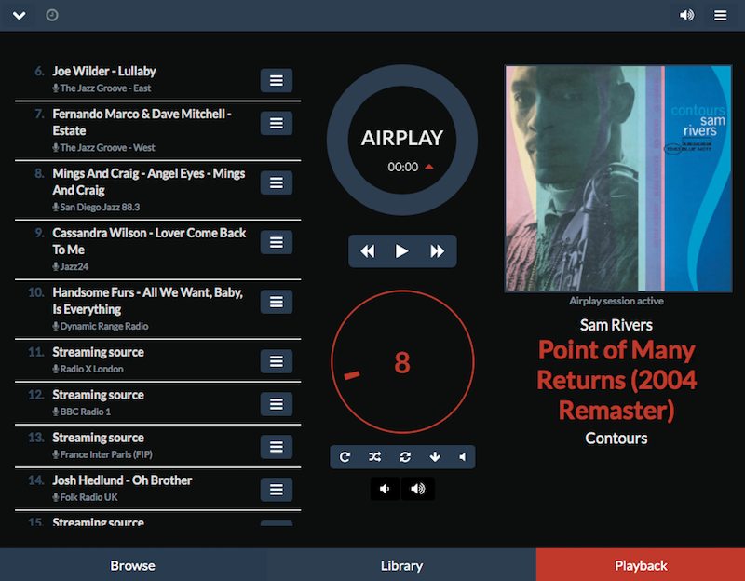The image size is (745, 581).
Task: Click the Airplay session active caption
Action: pyautogui.click(x=616, y=301)
